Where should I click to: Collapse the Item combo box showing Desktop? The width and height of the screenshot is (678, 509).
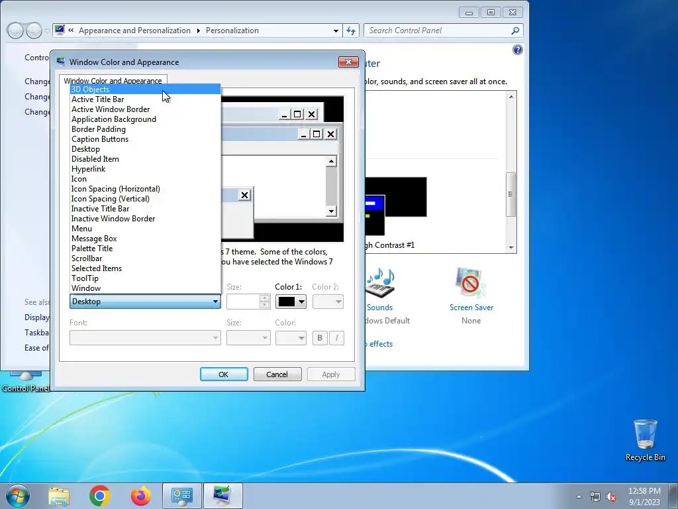pos(145,302)
